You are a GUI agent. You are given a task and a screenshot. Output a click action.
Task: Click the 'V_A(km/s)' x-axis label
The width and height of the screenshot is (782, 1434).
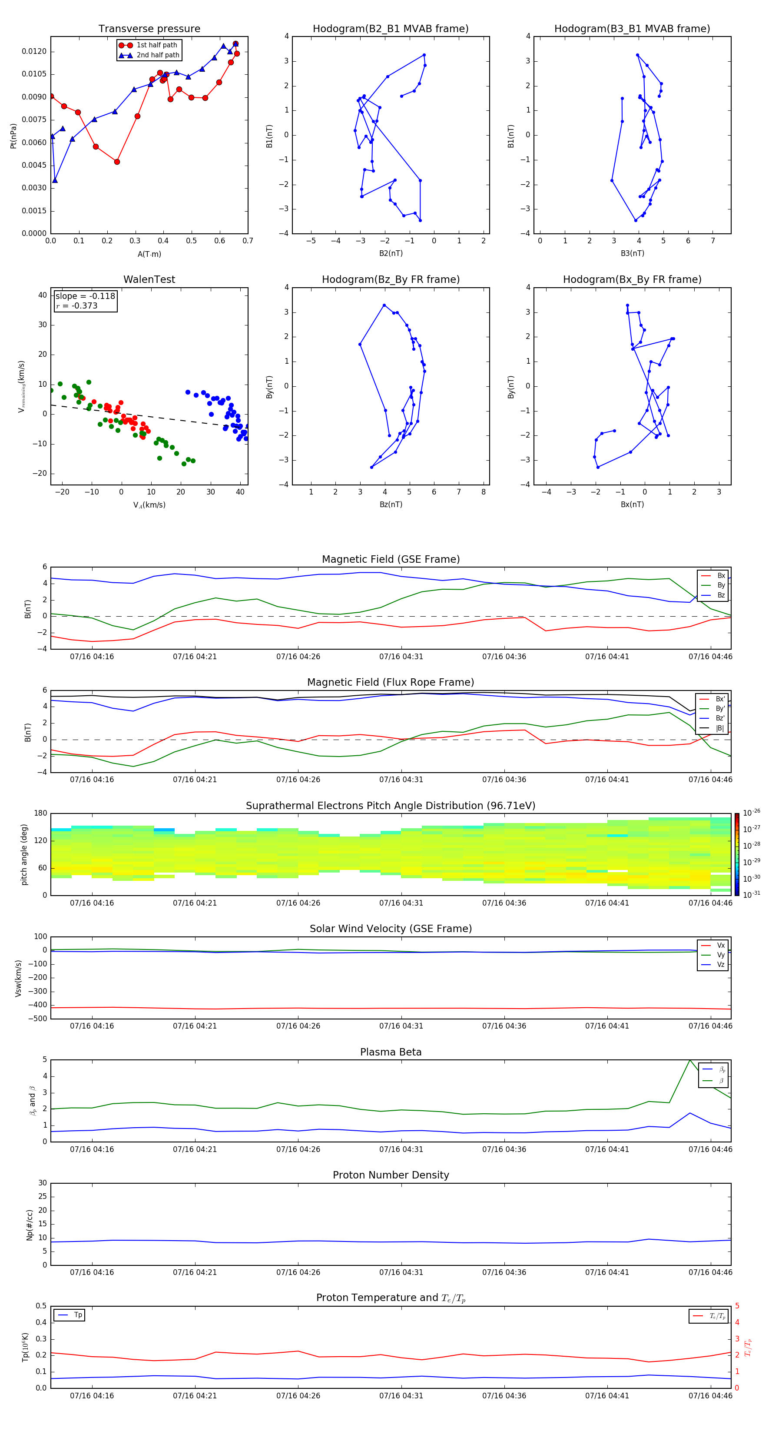pos(149,505)
